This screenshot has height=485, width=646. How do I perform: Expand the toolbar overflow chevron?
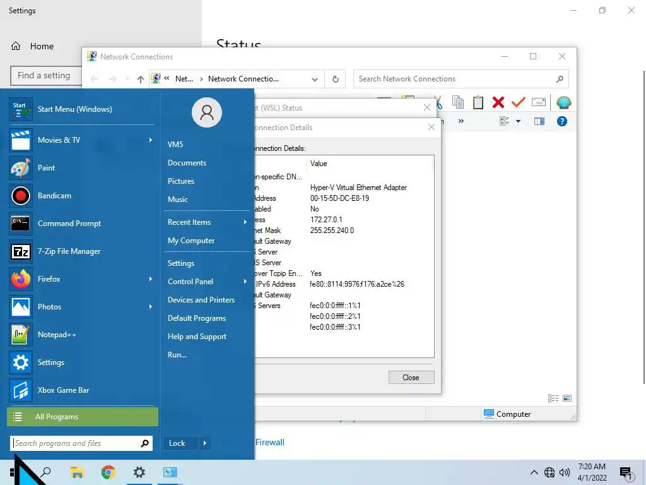(x=461, y=121)
